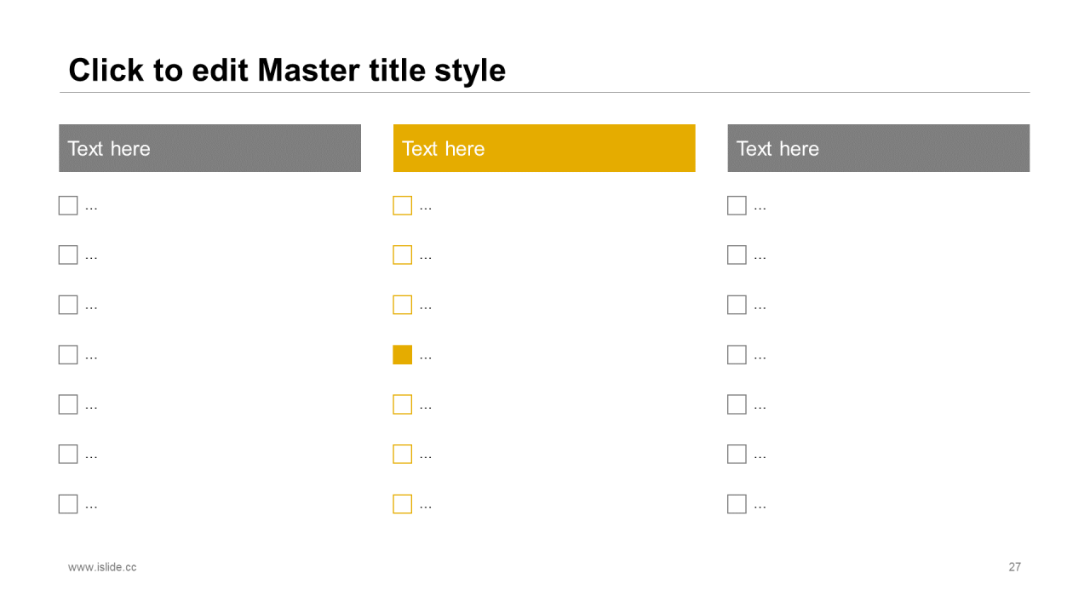Screen dimensions: 1090x613
Task: Check the fourth checkbox in right column
Action: 737,355
